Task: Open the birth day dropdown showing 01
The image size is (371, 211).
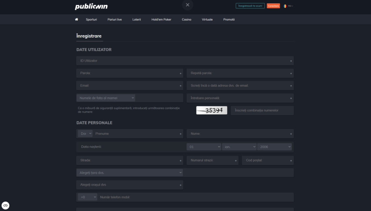Action: (204, 147)
